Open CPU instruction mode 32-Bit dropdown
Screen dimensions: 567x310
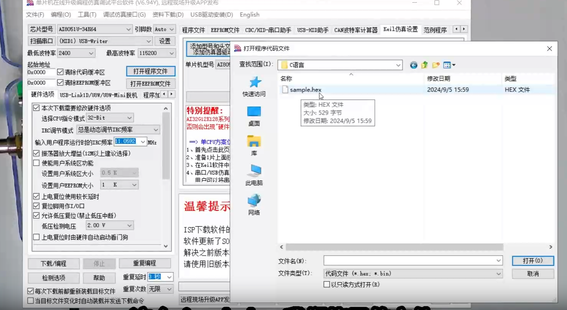[x=110, y=118]
